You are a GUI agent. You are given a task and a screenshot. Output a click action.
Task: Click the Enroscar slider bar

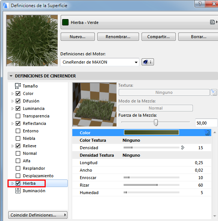click(x=151, y=178)
